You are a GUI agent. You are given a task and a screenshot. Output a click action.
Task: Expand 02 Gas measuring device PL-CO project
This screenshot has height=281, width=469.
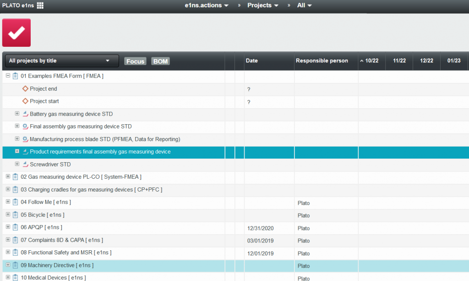(x=8, y=176)
